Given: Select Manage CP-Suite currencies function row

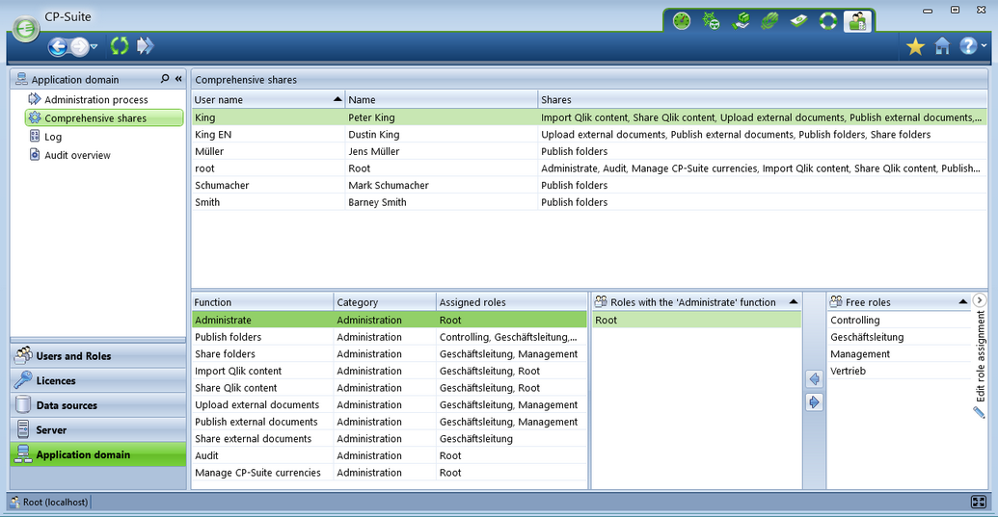Looking at the screenshot, I should tap(389, 473).
